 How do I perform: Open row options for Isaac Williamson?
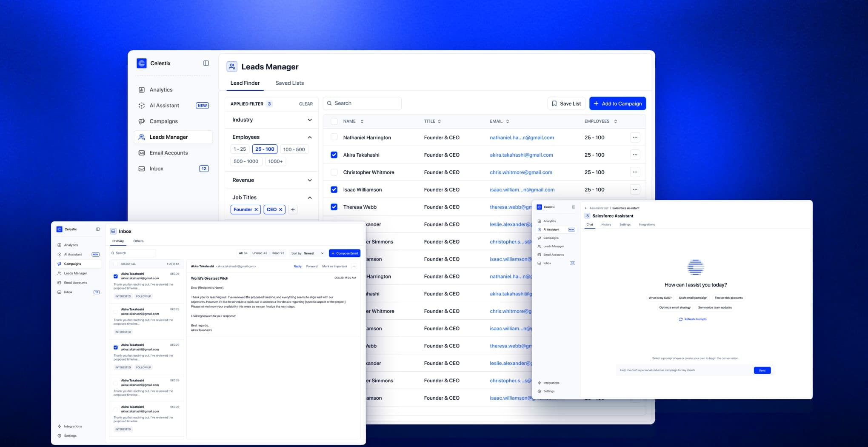(x=635, y=189)
